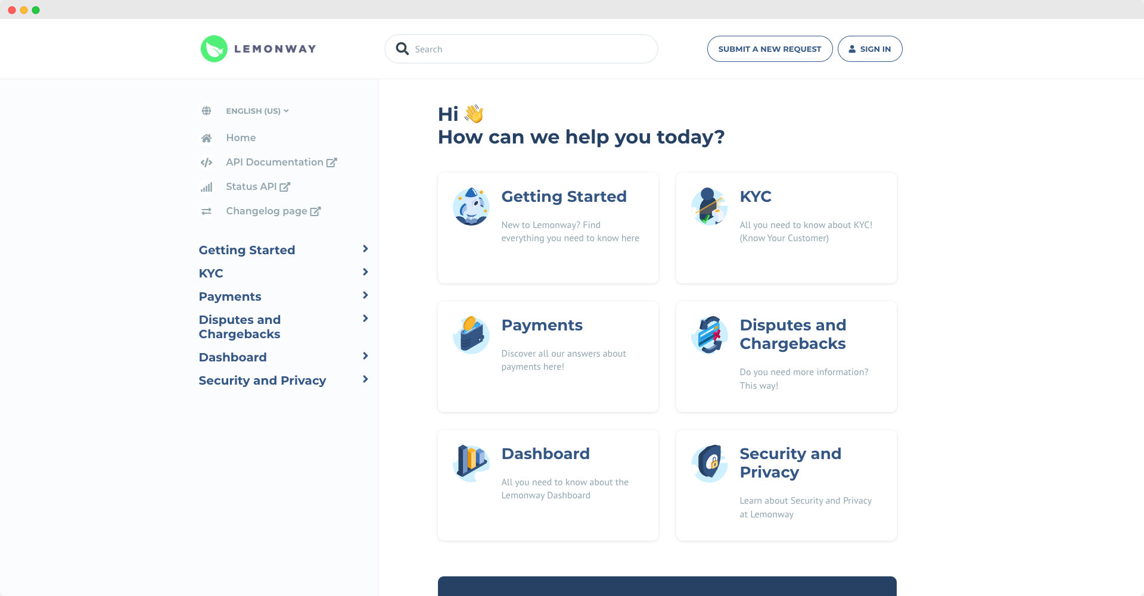Click the green macOS window maximize button
The height and width of the screenshot is (596, 1144).
tap(36, 10)
